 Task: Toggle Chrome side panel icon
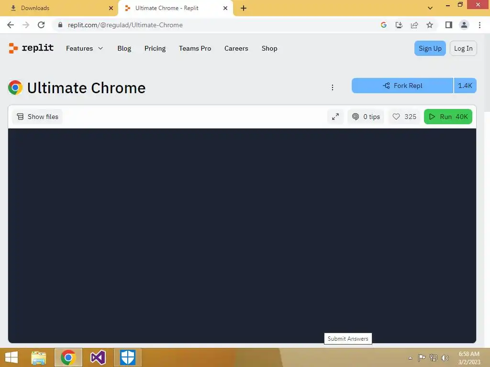449,25
